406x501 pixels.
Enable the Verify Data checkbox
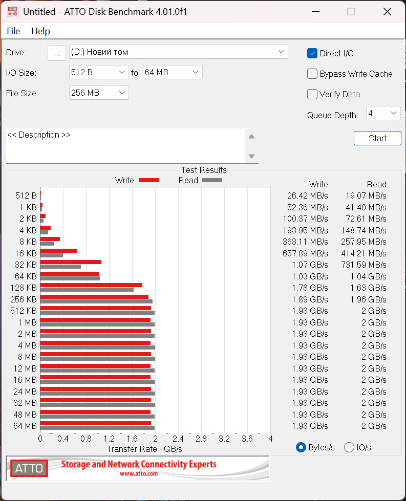312,94
